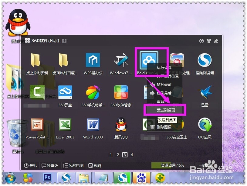
Task: Open the 腾讯QQ icon in the panel
Action: [121, 125]
